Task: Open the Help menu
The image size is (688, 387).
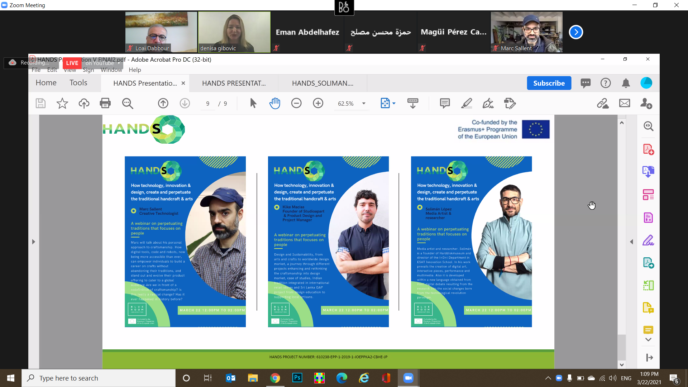Action: [135, 70]
